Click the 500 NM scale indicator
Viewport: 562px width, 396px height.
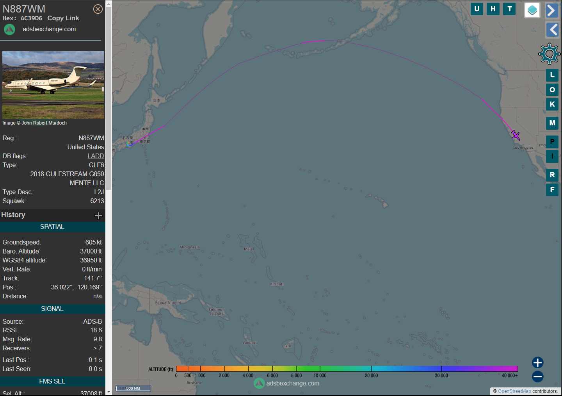tap(133, 388)
